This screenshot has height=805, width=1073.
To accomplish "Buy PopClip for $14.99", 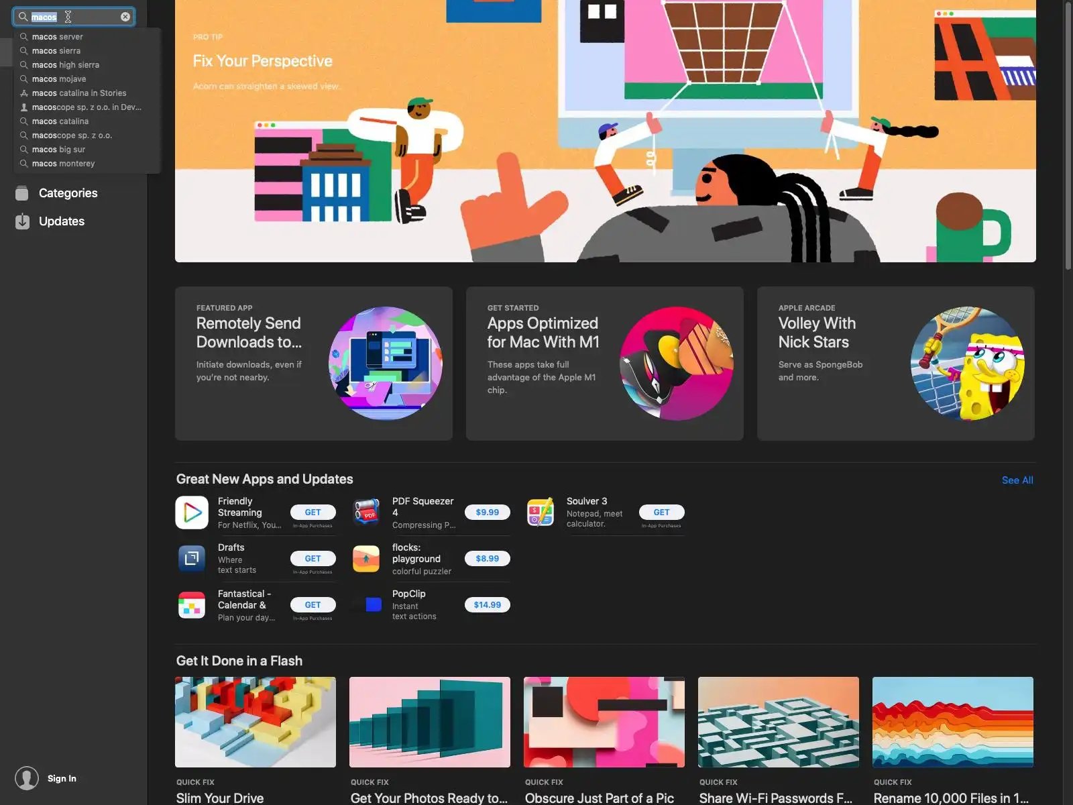I will (x=488, y=605).
